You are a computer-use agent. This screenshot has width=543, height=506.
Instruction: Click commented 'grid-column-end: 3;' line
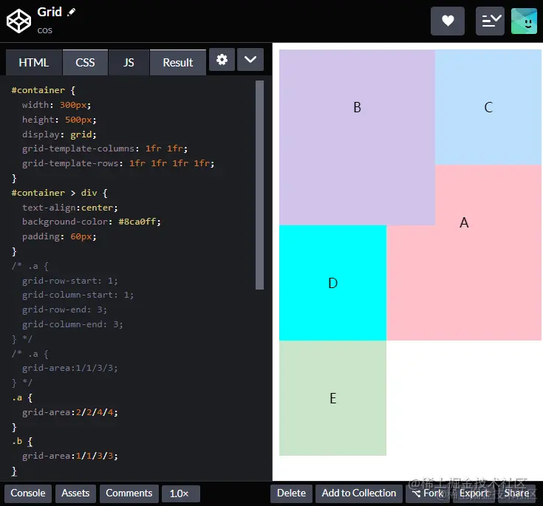[x=72, y=324]
